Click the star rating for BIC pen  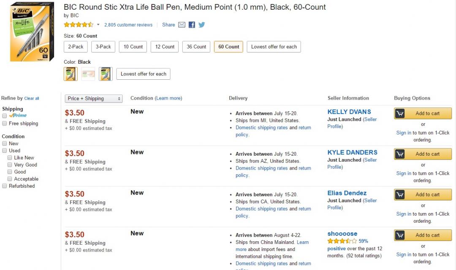pyautogui.click(x=79, y=25)
